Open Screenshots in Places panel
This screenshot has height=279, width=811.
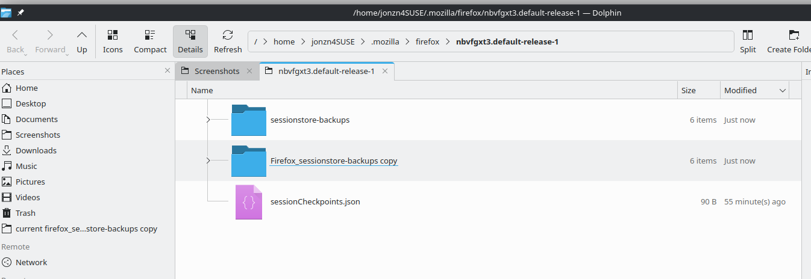pos(87,135)
